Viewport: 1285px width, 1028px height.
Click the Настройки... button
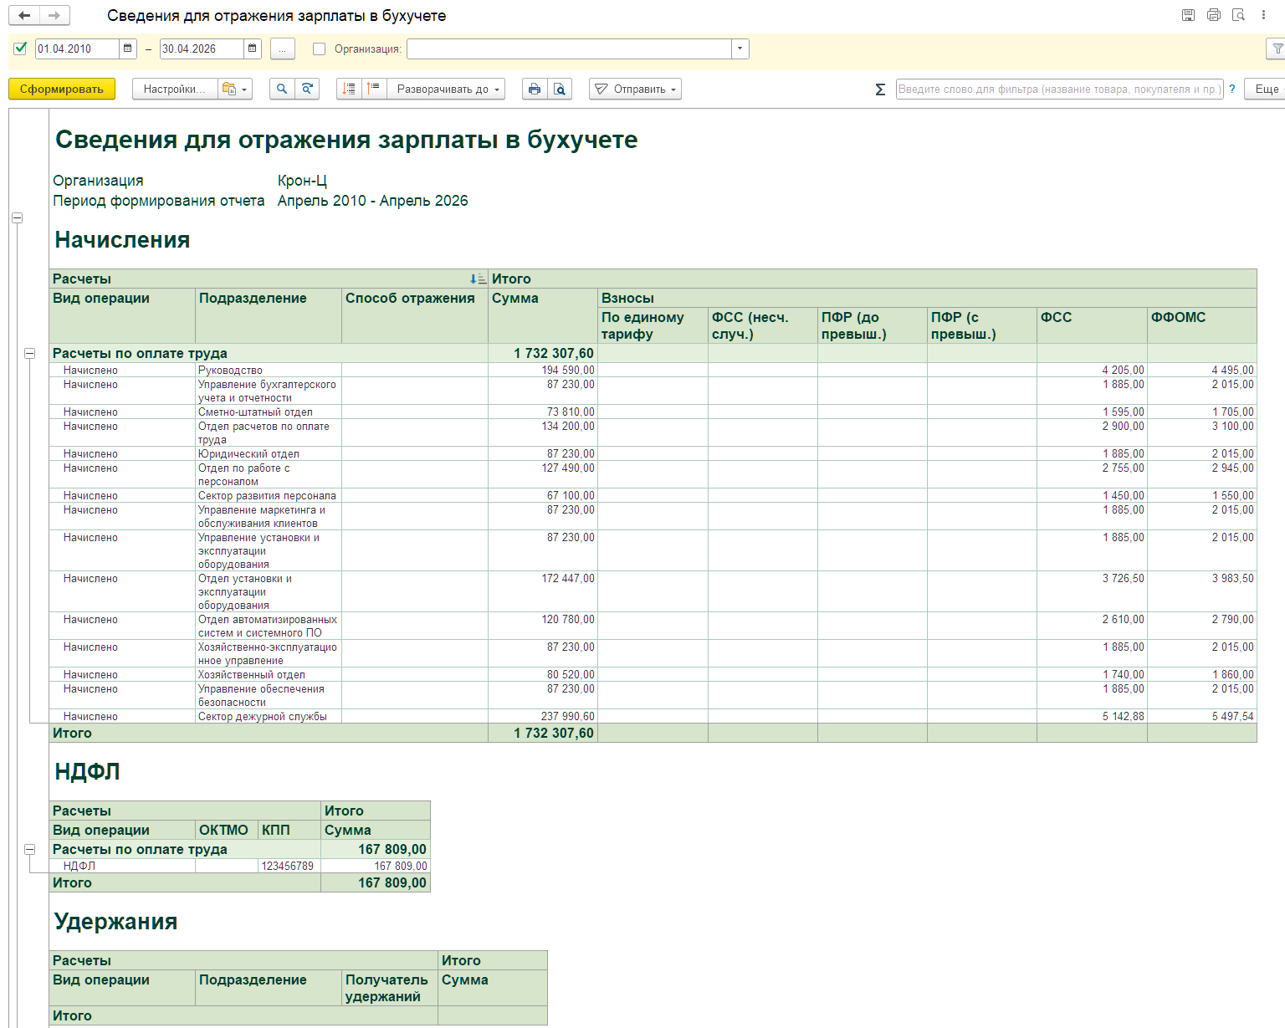(x=175, y=89)
